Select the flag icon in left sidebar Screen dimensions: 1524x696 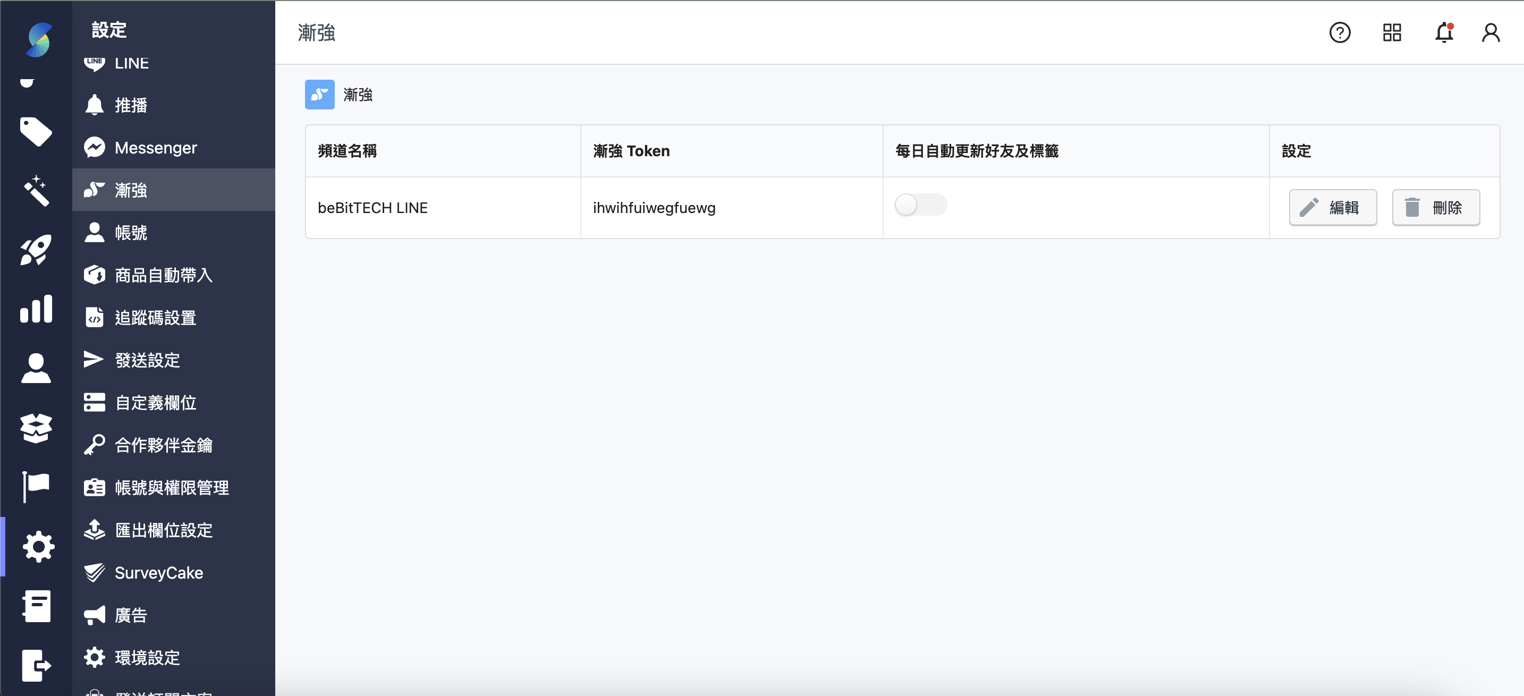36,486
